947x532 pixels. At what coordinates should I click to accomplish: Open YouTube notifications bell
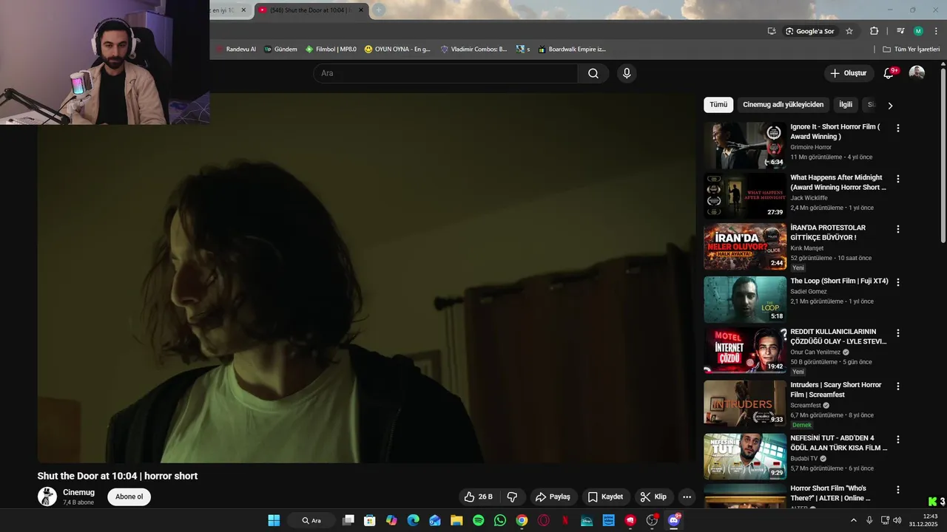pos(889,73)
